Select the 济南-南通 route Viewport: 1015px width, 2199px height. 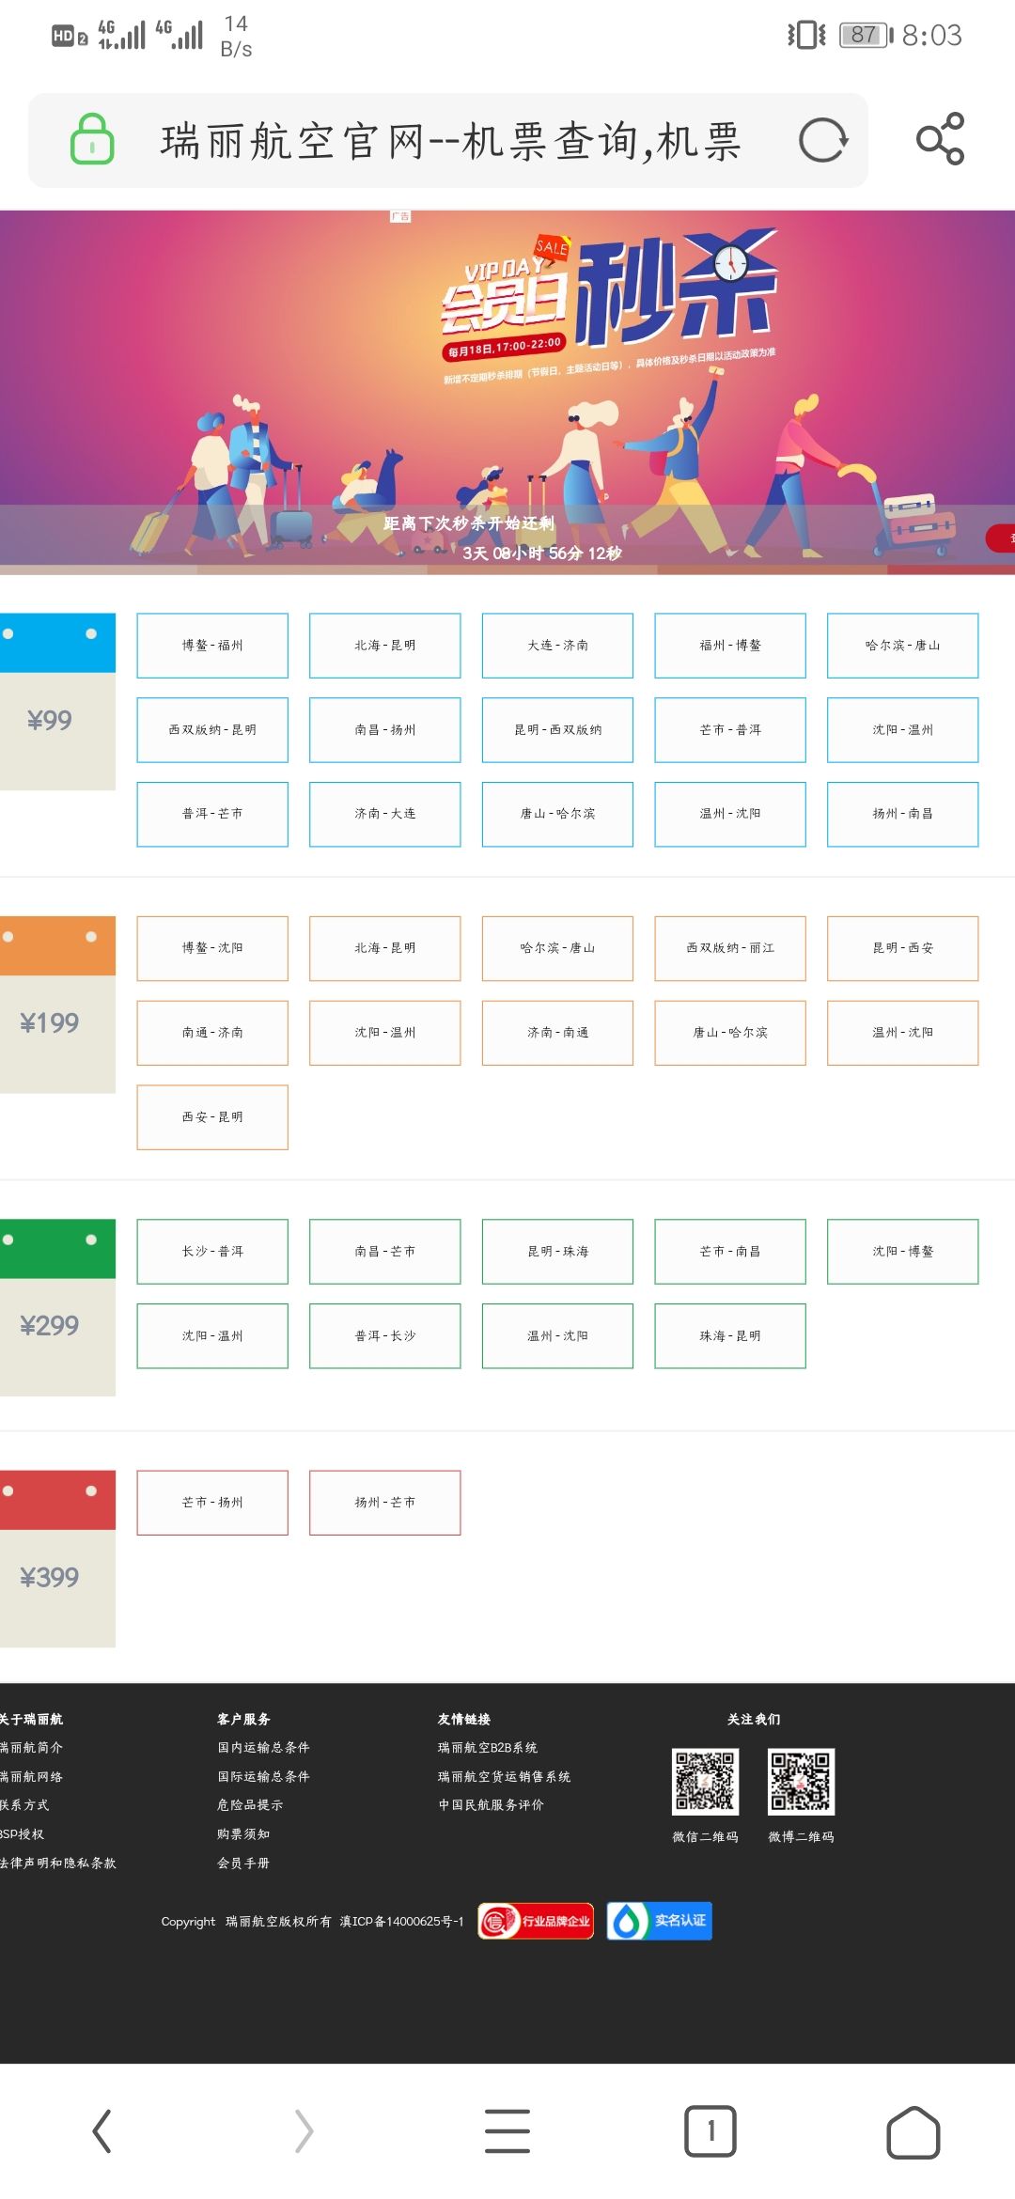click(557, 1033)
